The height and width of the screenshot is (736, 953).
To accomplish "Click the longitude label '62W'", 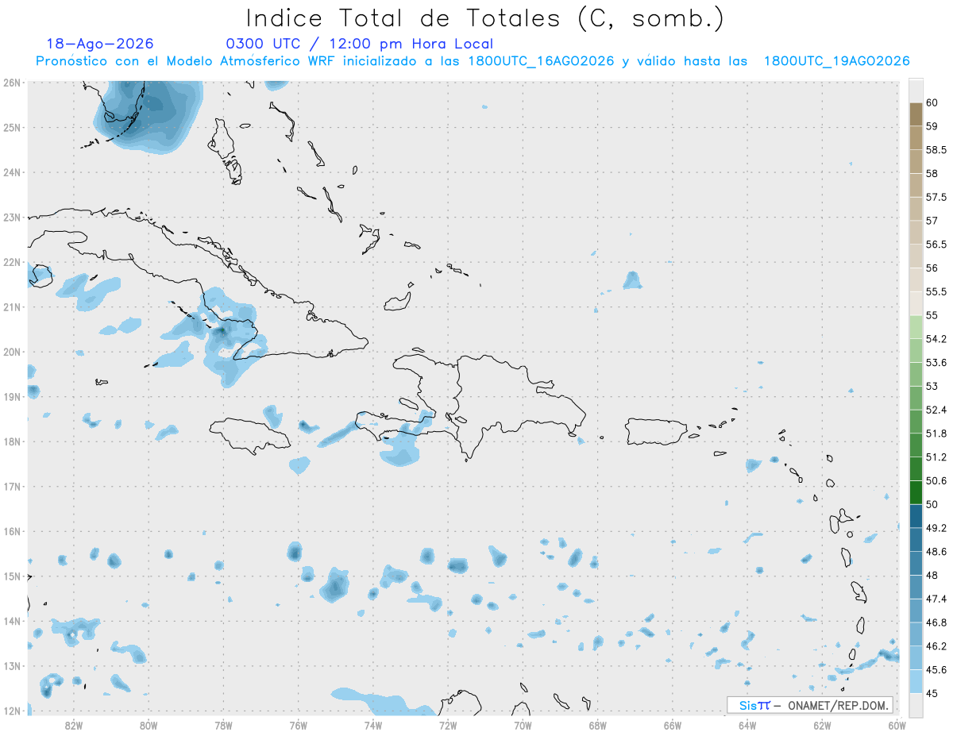I will (x=822, y=725).
